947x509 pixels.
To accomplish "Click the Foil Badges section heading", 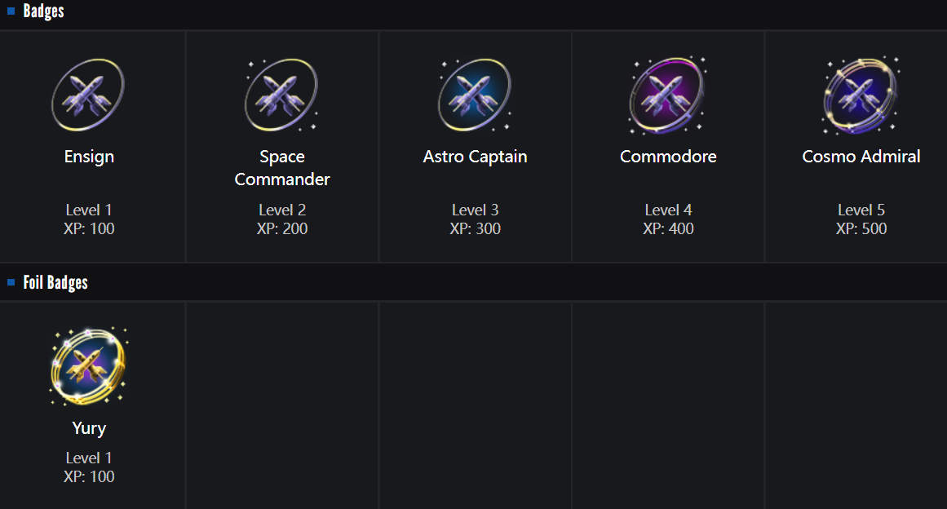I will click(55, 282).
